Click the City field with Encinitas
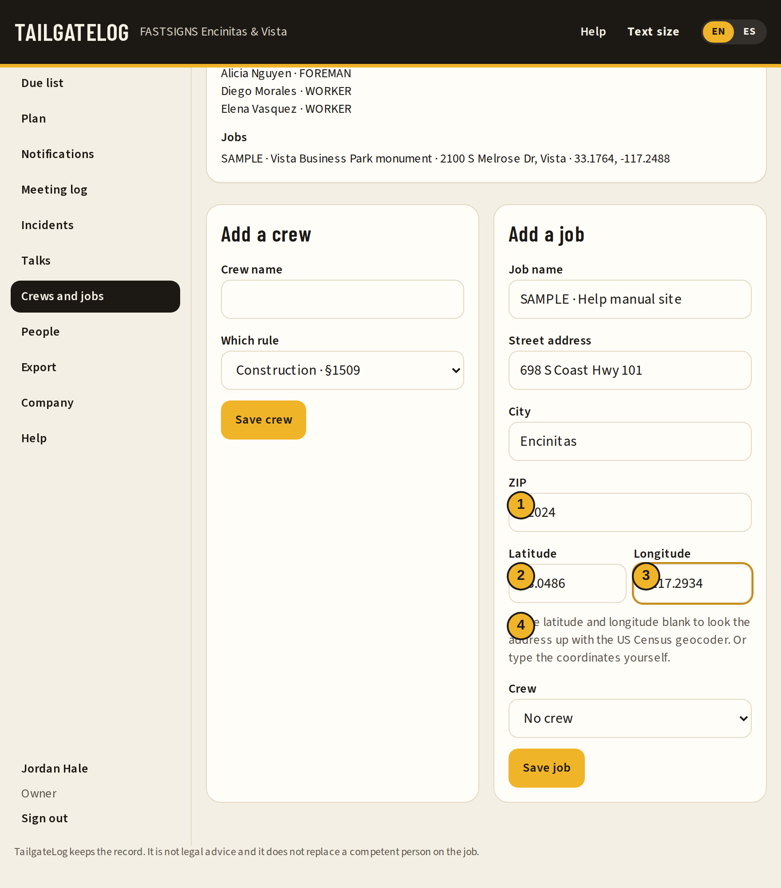 (x=630, y=441)
